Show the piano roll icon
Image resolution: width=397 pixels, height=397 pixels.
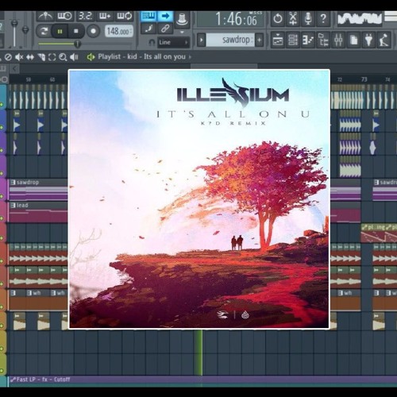(308, 40)
